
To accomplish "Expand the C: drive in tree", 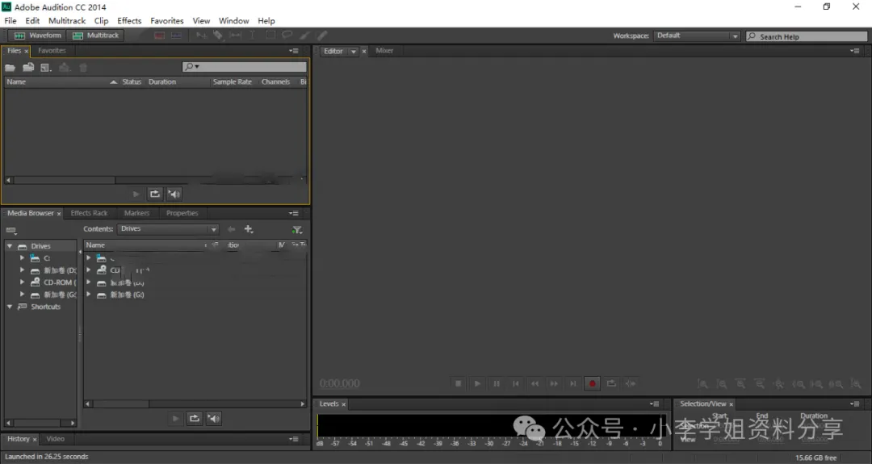I will pyautogui.click(x=22, y=258).
